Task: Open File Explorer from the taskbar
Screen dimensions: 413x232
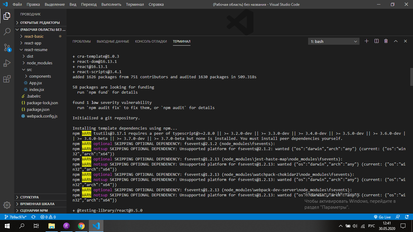Action: [x=52, y=226]
